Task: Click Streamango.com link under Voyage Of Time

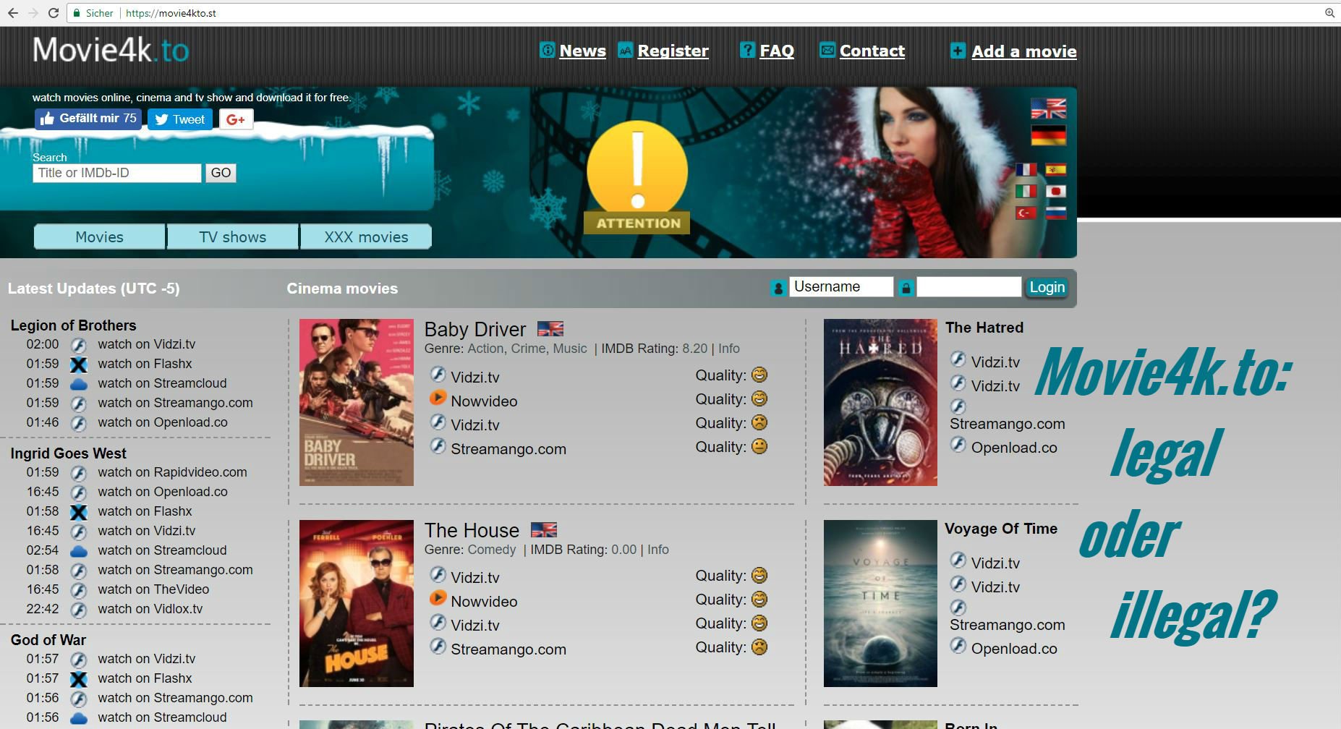Action: tap(1007, 625)
